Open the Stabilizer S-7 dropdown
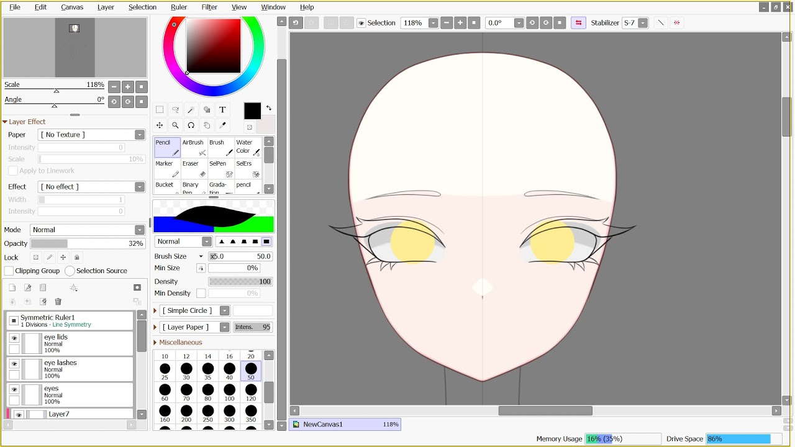795x447 pixels. click(x=643, y=23)
